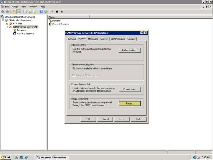Screen dimensions: 213x160
Task: Open the File menu
Action: pyautogui.click(x=7, y=7)
